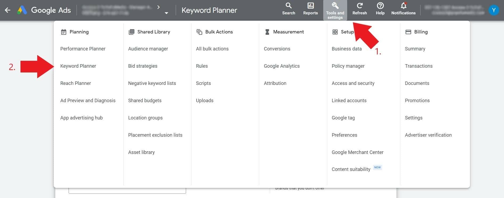Click the Billing card icon
This screenshot has width=504, height=198.
click(408, 32)
